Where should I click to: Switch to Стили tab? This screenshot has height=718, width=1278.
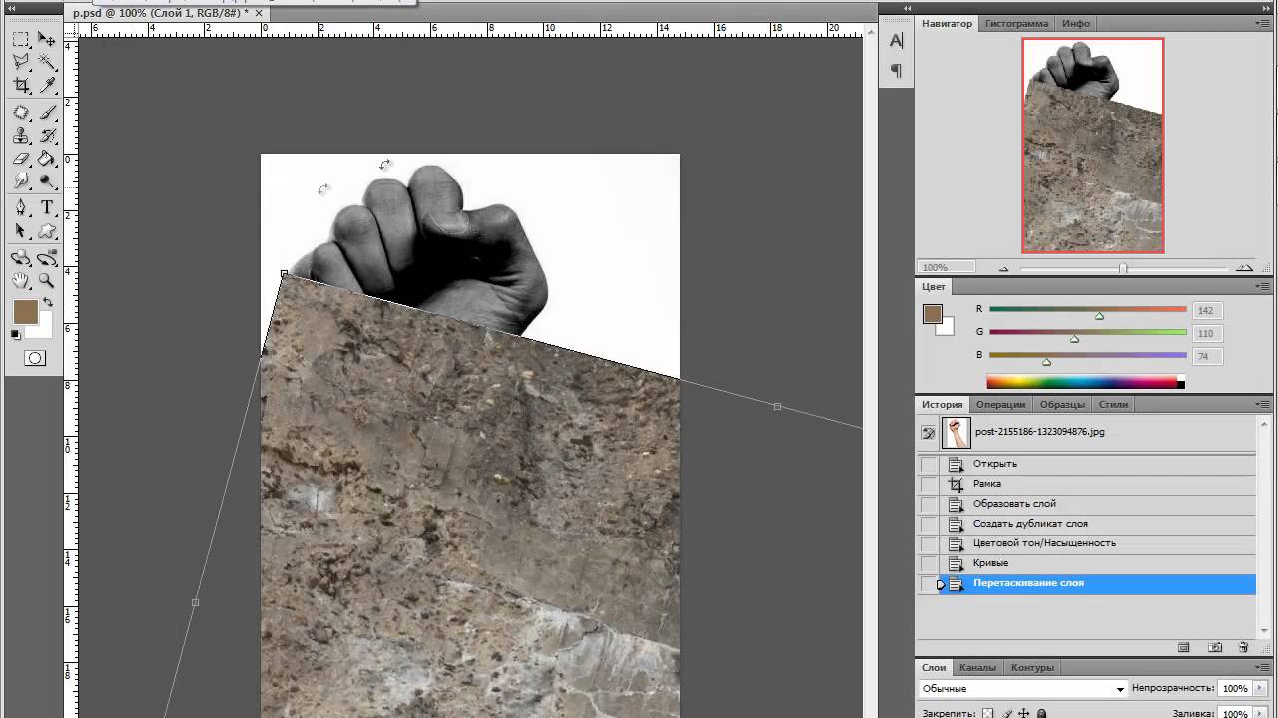[x=1113, y=404]
